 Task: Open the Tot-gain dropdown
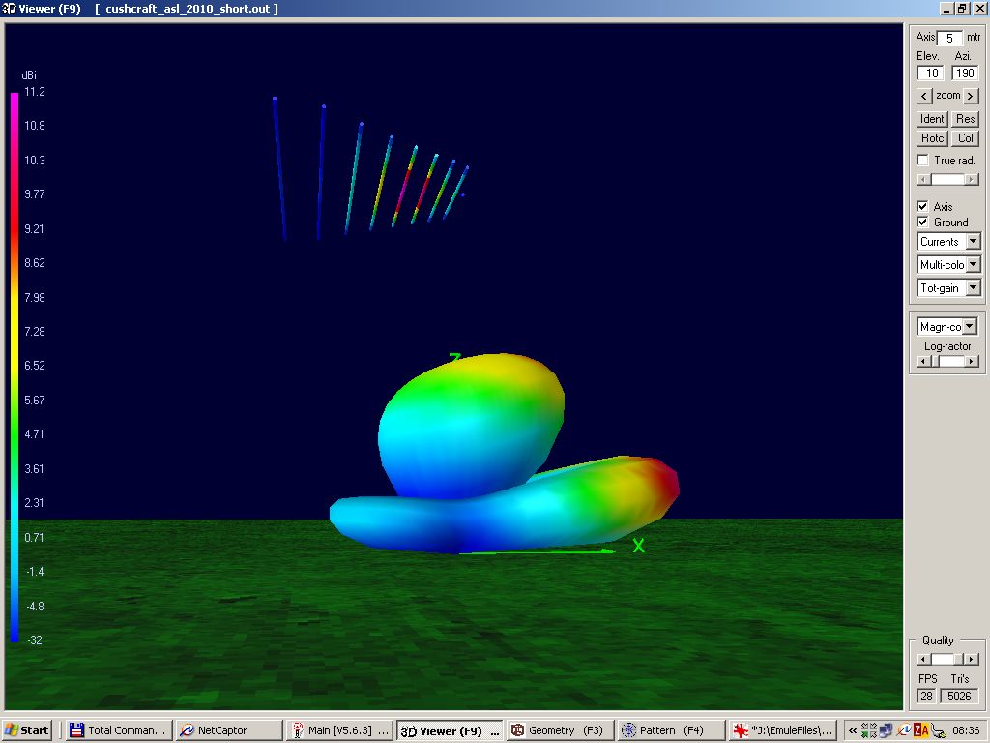pyautogui.click(x=973, y=288)
